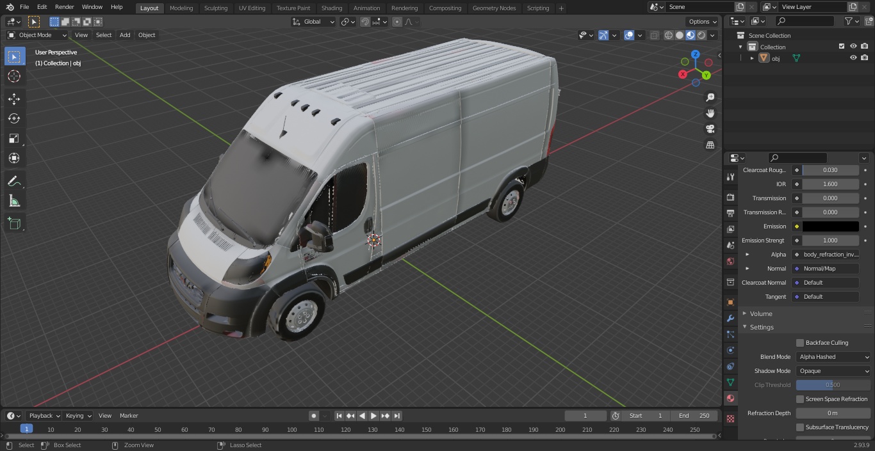The width and height of the screenshot is (875, 451).
Task: Enable Subsurface Translucency checkbox
Action: pos(800,427)
